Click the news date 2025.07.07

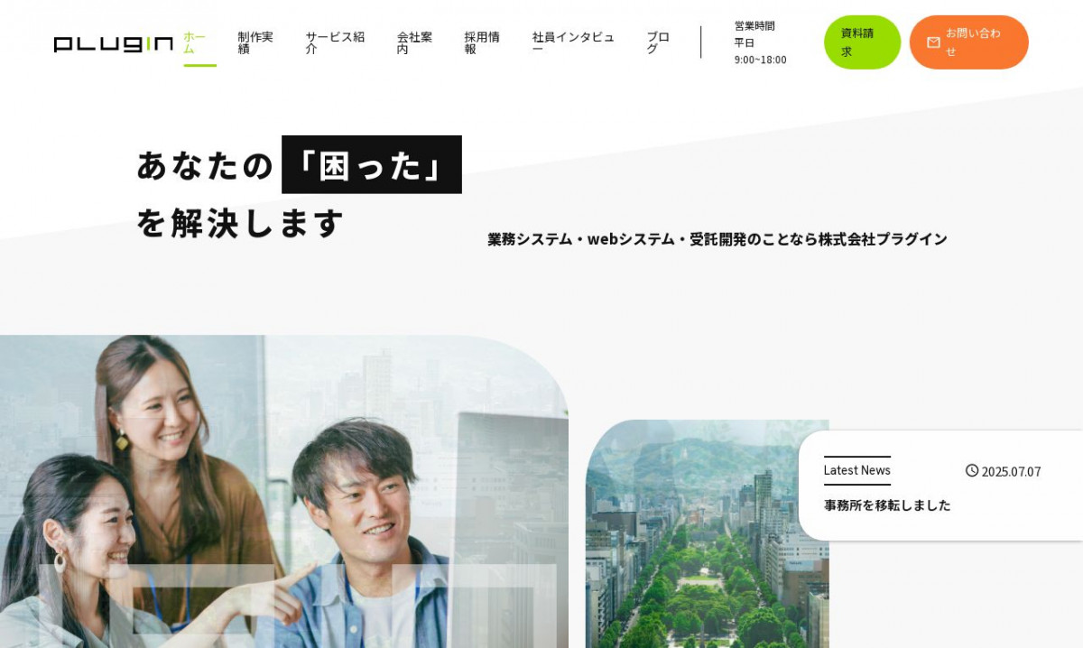pos(1011,470)
